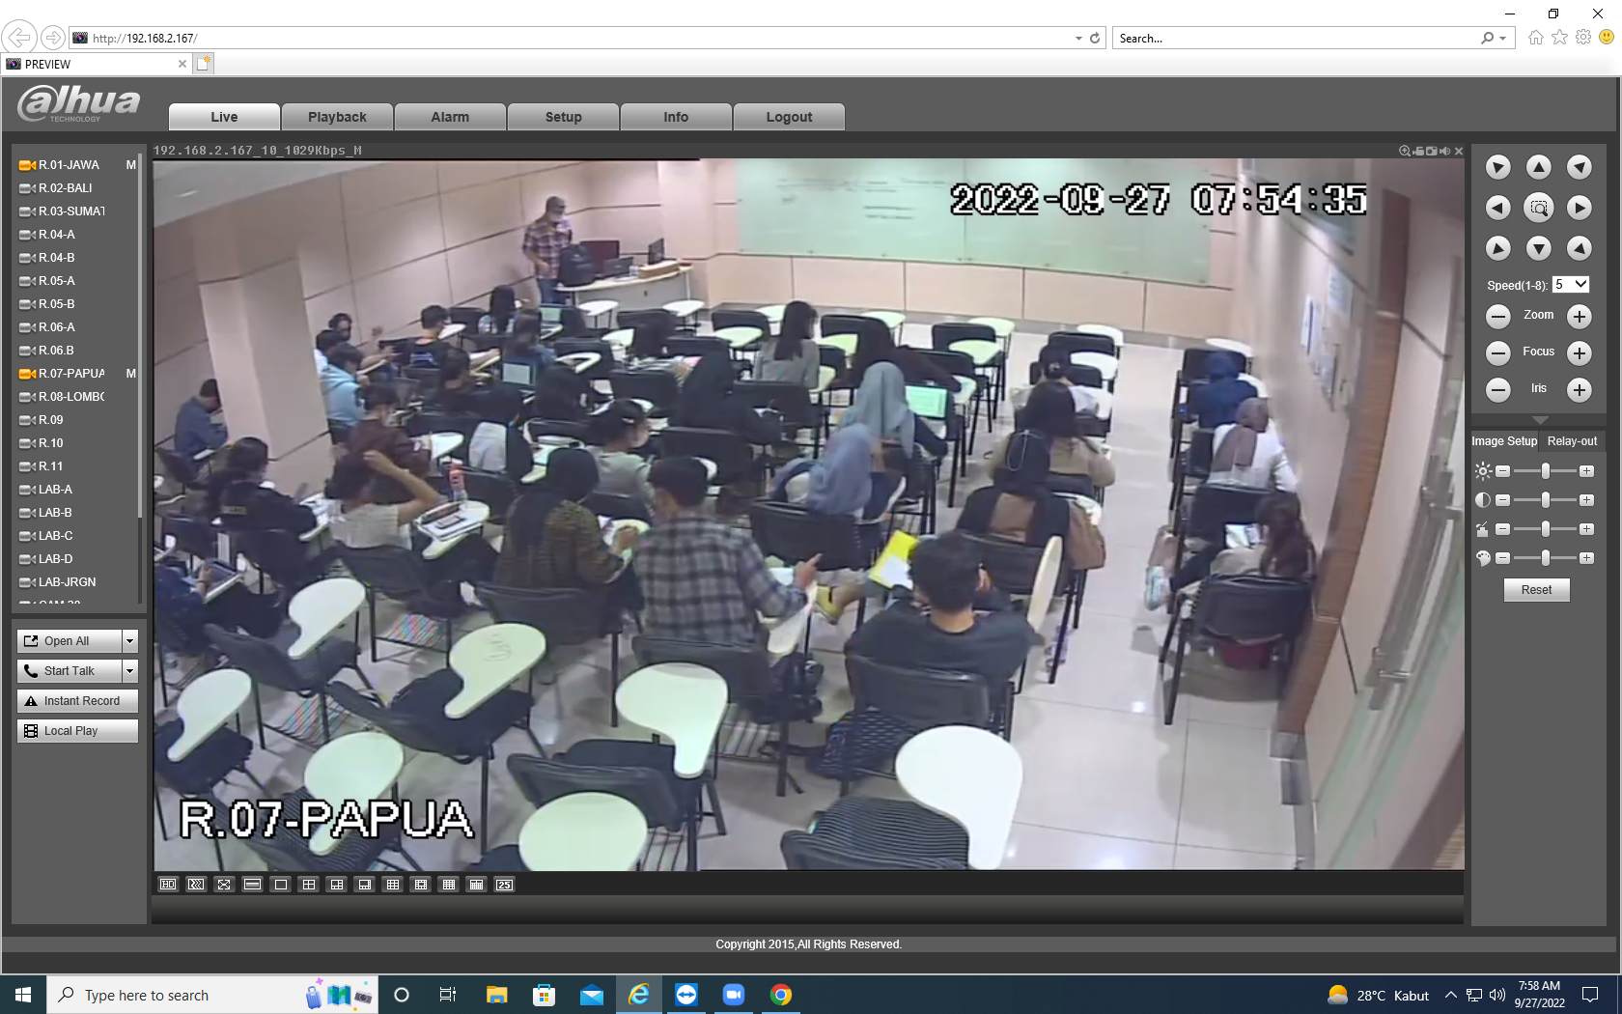This screenshot has height=1014, width=1622.
Task: Tilt the PTZ camera up
Action: click(1539, 167)
